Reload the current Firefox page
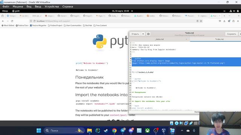The width and height of the screenshot is (241, 135). pyautogui.click(x=12, y=21)
